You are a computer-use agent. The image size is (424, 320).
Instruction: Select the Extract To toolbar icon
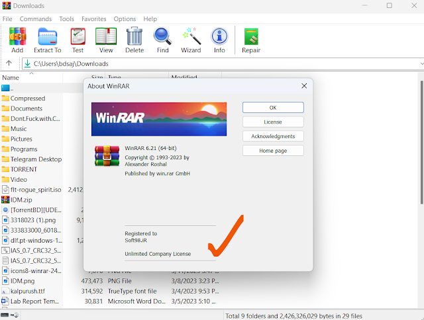point(48,36)
